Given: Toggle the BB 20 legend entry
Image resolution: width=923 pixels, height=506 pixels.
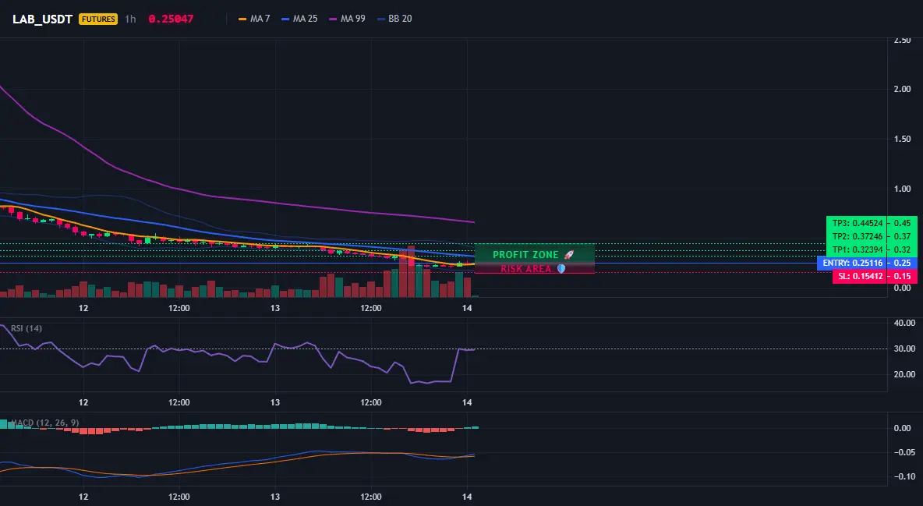Looking at the screenshot, I should [x=394, y=19].
